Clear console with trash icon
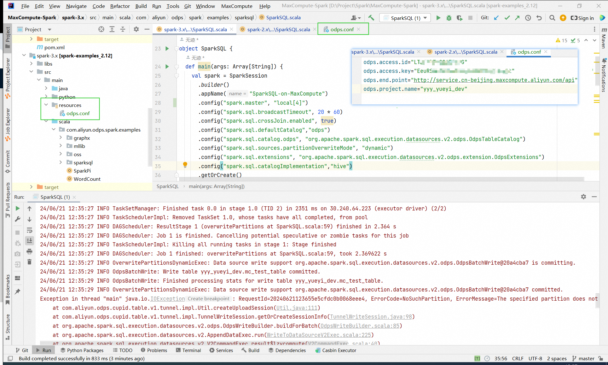 click(x=29, y=262)
